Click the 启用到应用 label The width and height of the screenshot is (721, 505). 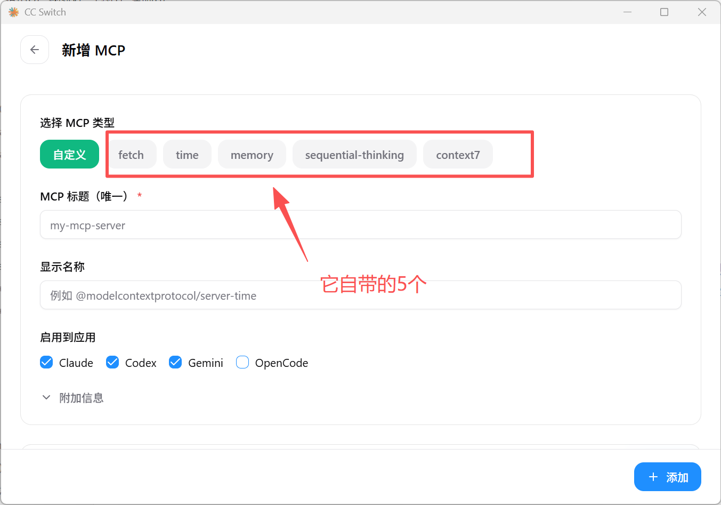tap(68, 337)
